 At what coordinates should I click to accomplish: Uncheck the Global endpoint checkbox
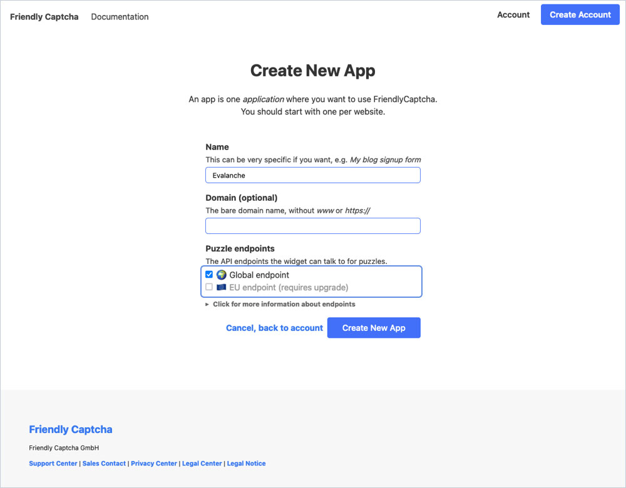pos(209,275)
